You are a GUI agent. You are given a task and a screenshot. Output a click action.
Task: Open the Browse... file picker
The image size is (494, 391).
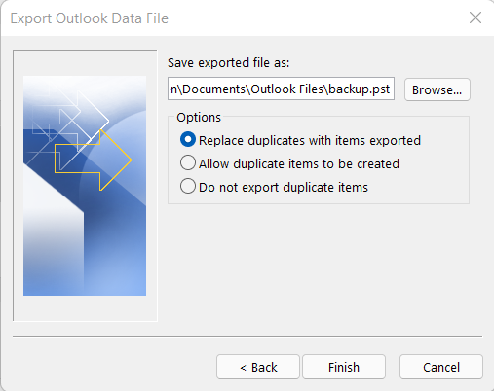(x=437, y=89)
